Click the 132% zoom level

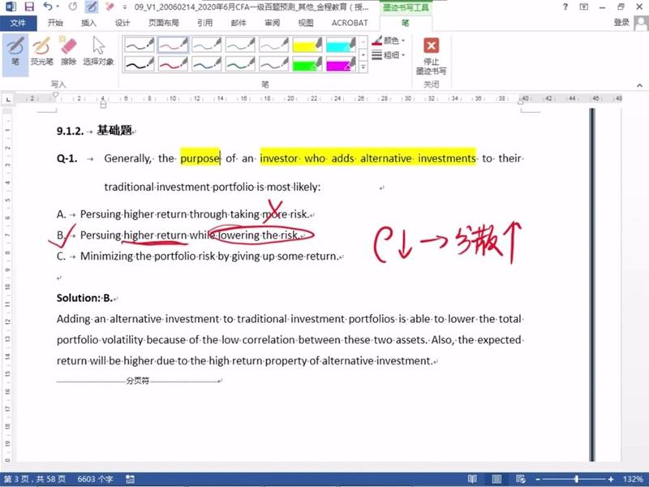pos(633,479)
